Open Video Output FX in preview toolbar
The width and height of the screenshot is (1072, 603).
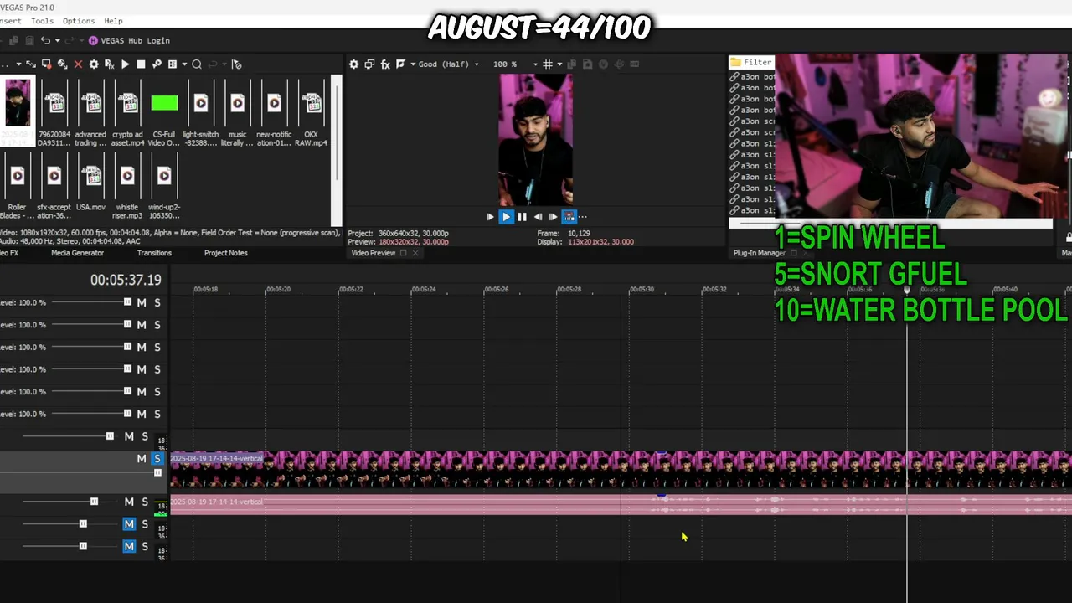click(385, 64)
